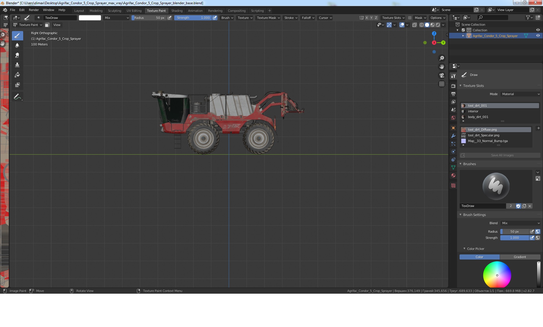Click new collection icon in outliner

538,18
